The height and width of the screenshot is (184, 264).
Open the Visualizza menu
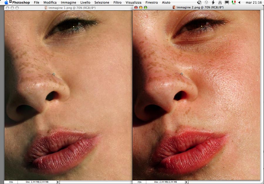(x=133, y=2)
